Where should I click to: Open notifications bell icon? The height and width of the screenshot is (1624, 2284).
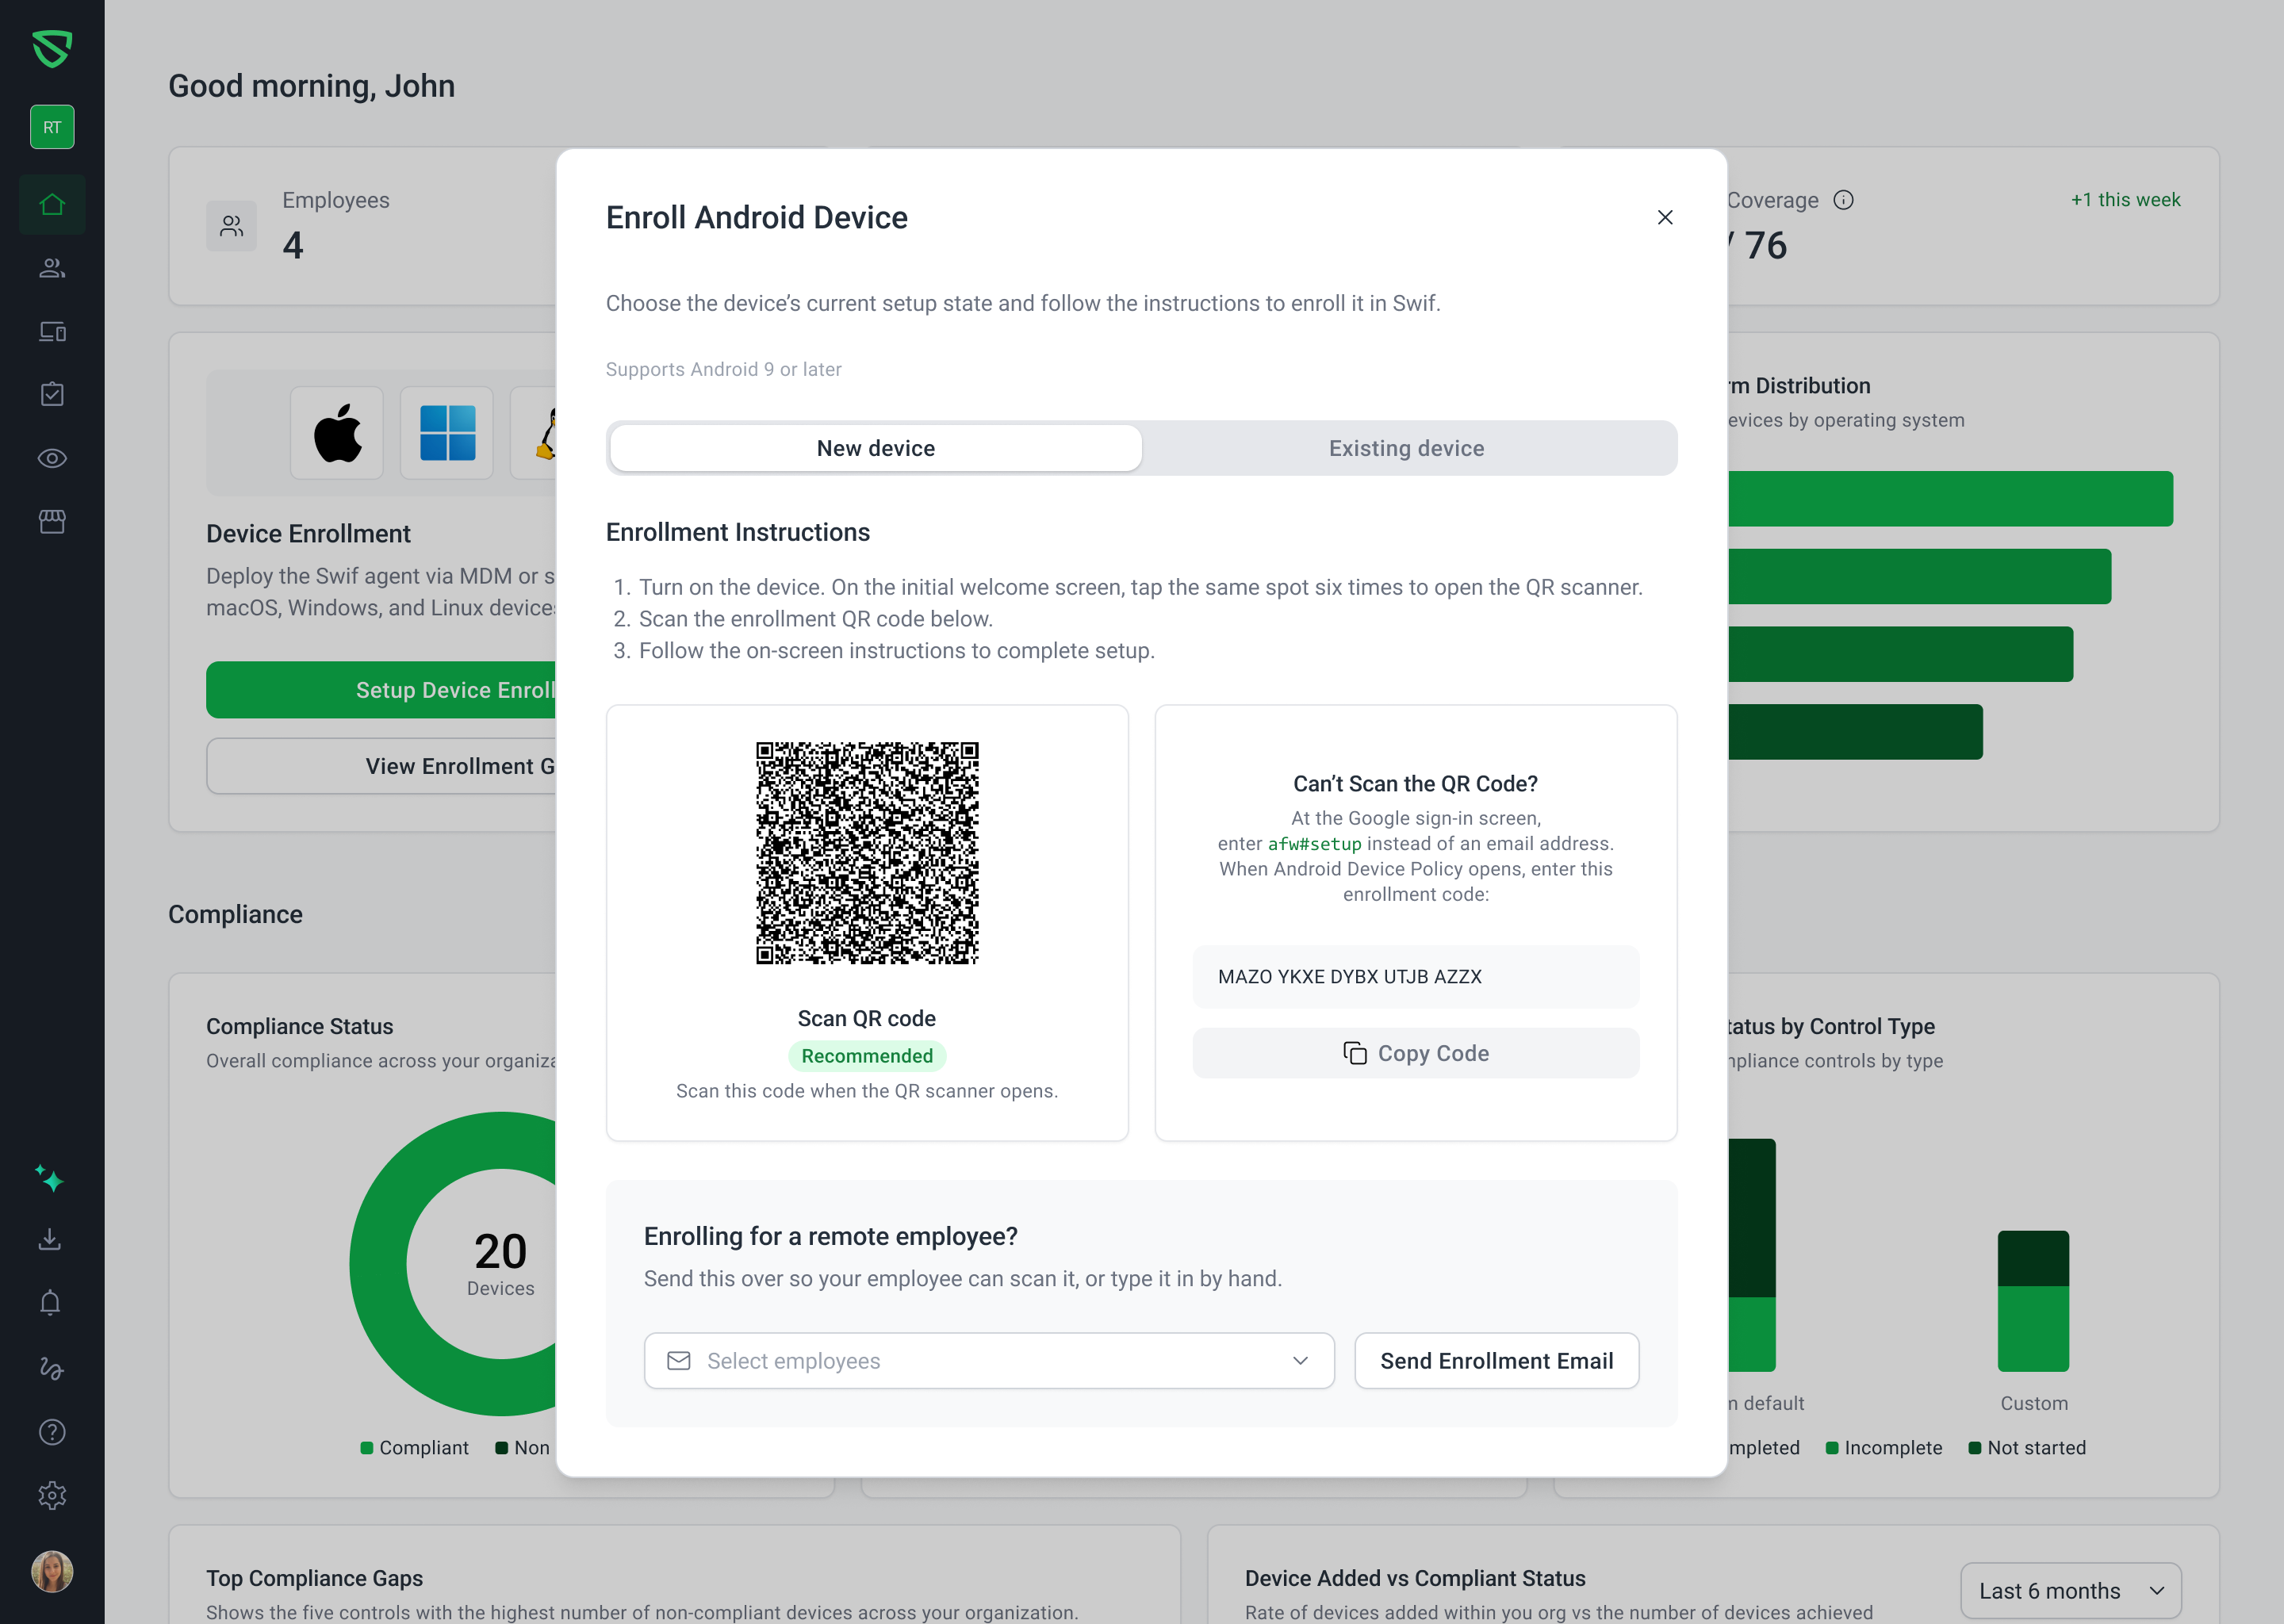(x=50, y=1303)
